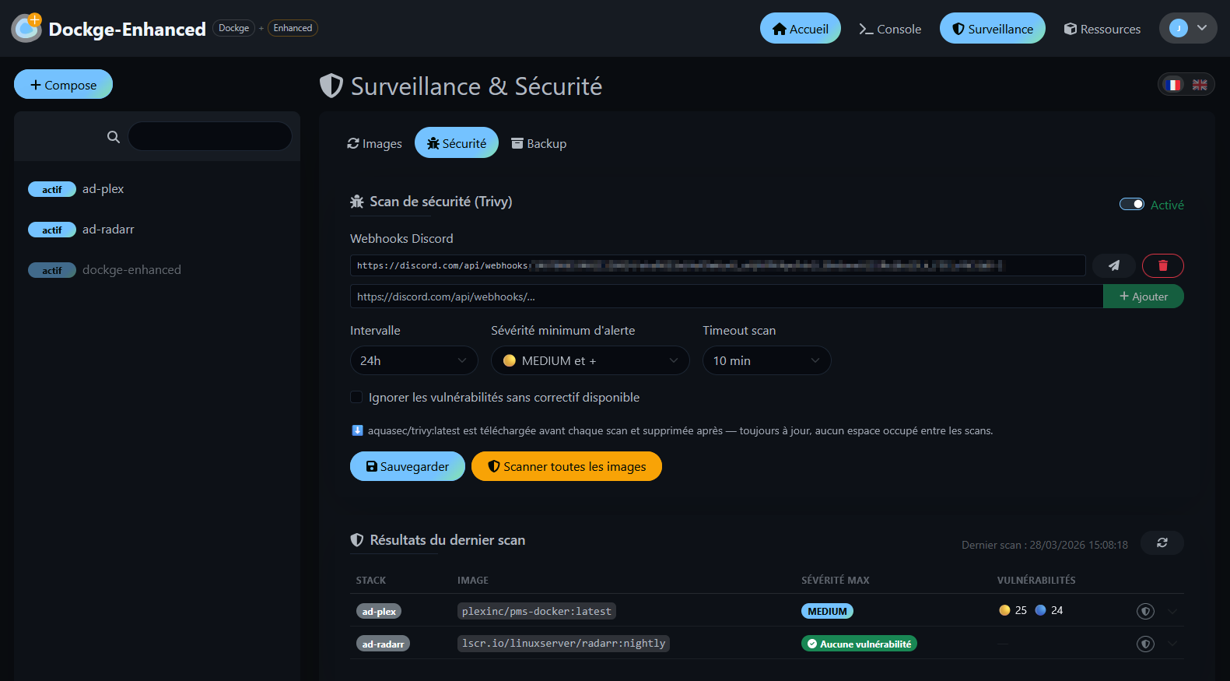
Task: Disable the Trivy security scan toggle
Action: [x=1131, y=204]
